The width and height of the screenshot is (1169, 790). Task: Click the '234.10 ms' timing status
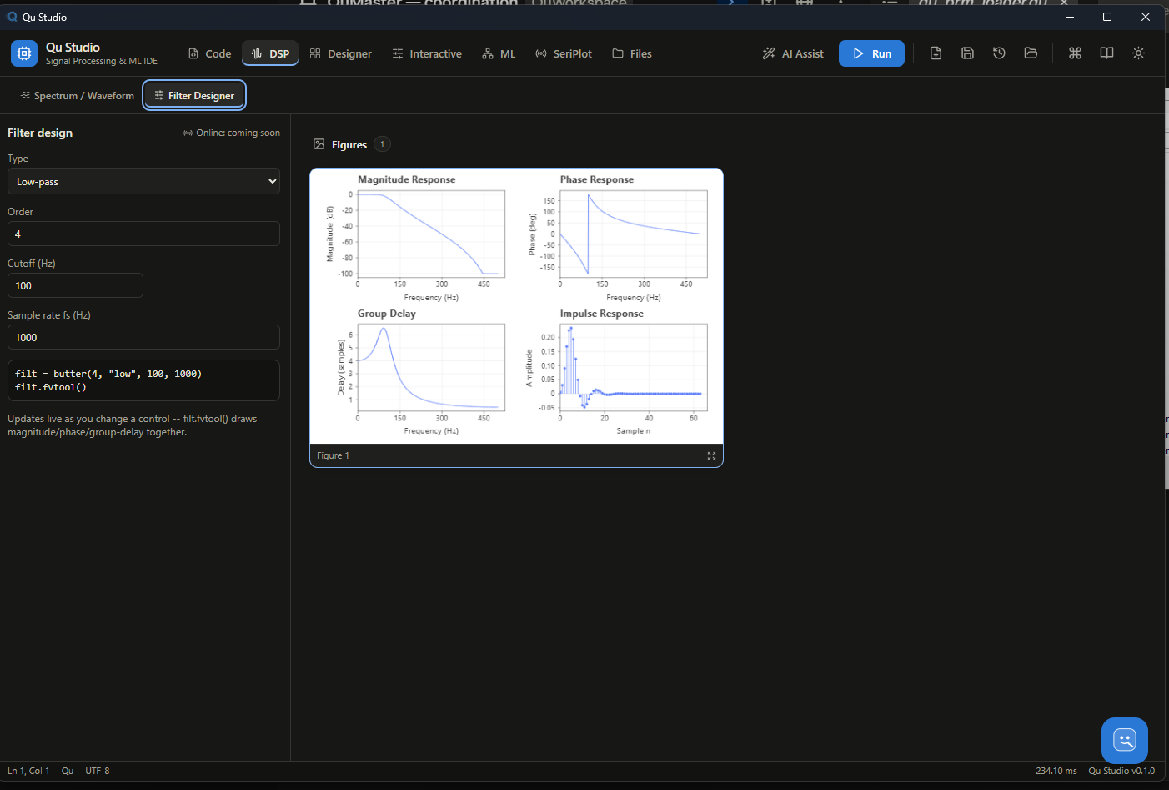1056,771
